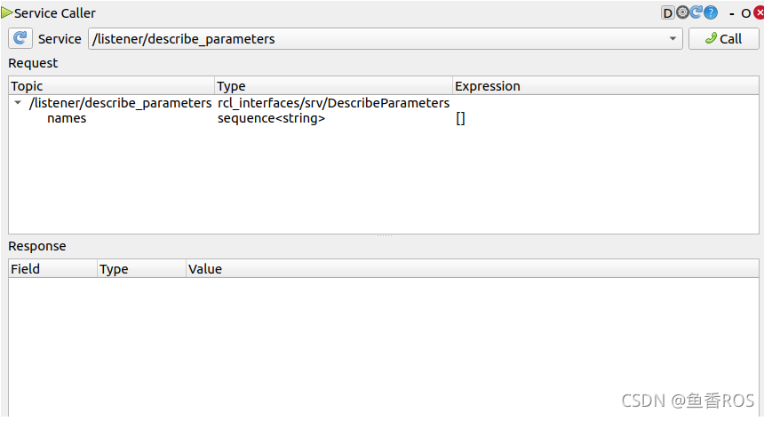This screenshot has height=421, width=764.
Task: Click the [] expression value for names
Action: pyautogui.click(x=460, y=118)
